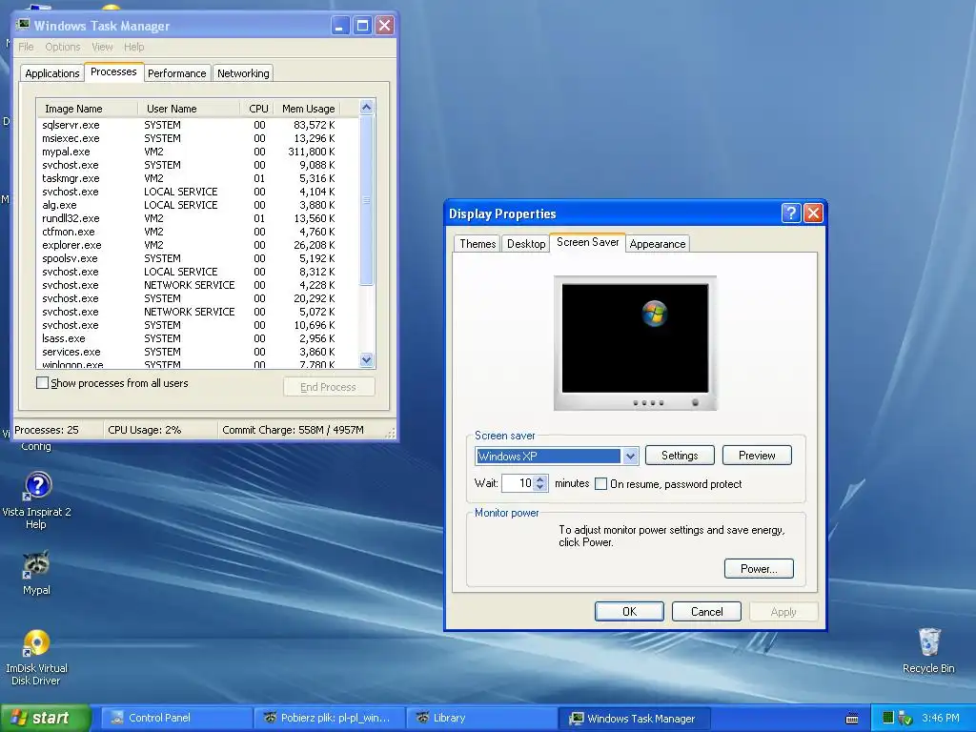Select the sqlservr.exe process row
The image size is (976, 732).
tap(189, 125)
